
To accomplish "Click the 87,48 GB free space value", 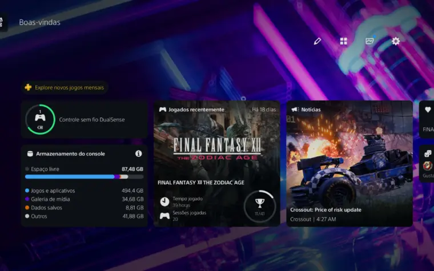I will coord(132,169).
